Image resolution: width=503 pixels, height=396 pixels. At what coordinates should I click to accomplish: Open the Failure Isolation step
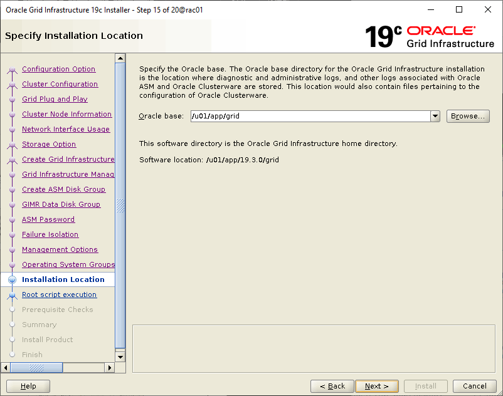pyautogui.click(x=50, y=234)
